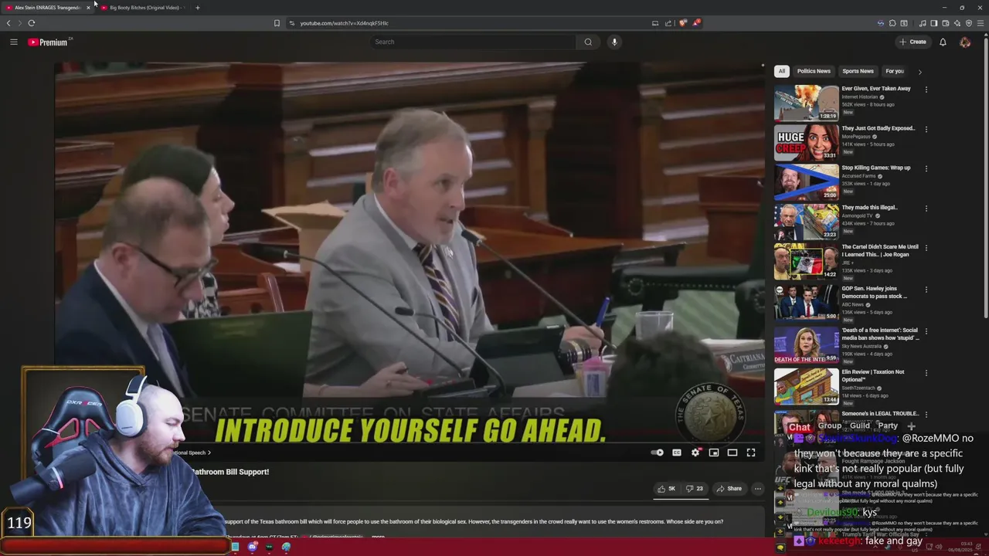Open the notepad app in taskbar
Viewport: 989px width, 556px height.
[235, 547]
